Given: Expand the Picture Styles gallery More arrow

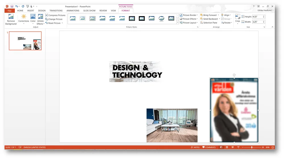Looking at the screenshot, I should coord(178,23).
